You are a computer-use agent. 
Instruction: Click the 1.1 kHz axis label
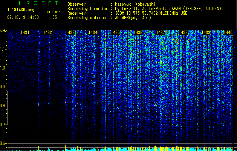click(3, 49)
